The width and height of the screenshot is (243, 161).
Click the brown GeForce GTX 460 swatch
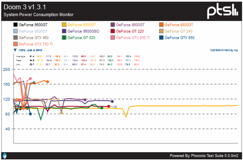pyautogui.click(x=15, y=37)
